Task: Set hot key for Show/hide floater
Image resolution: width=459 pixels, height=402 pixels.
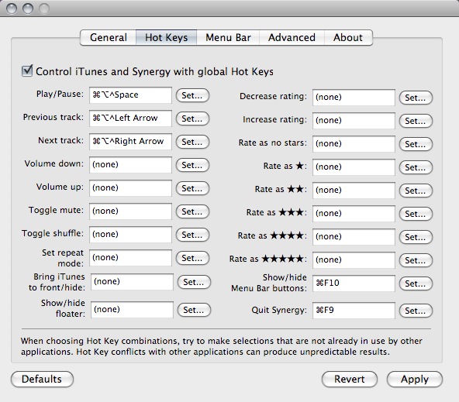Action: point(194,310)
